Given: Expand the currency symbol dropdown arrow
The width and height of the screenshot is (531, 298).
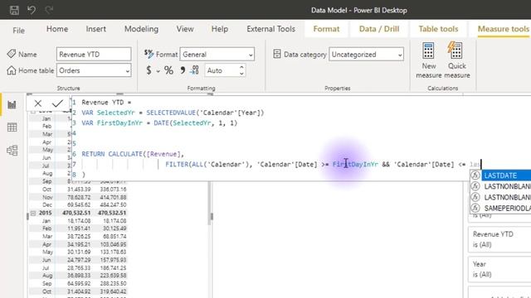Looking at the screenshot, I should click(158, 71).
